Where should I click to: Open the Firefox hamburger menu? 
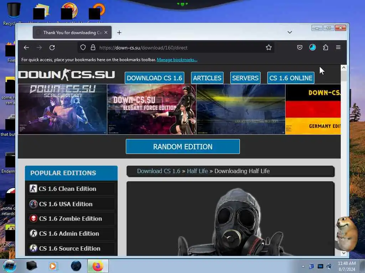[338, 47]
